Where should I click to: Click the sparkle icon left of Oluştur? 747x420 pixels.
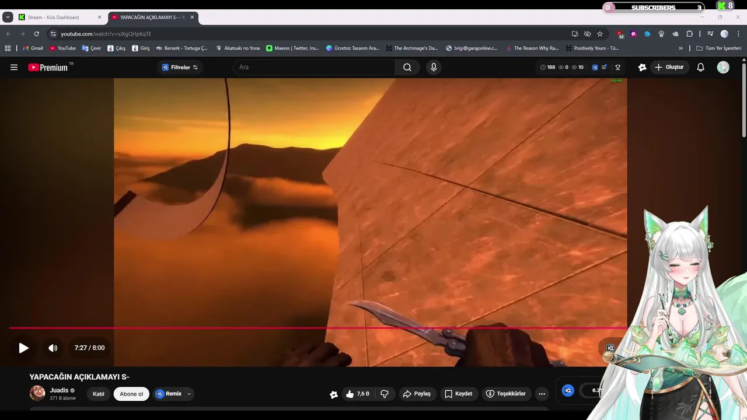click(x=643, y=67)
